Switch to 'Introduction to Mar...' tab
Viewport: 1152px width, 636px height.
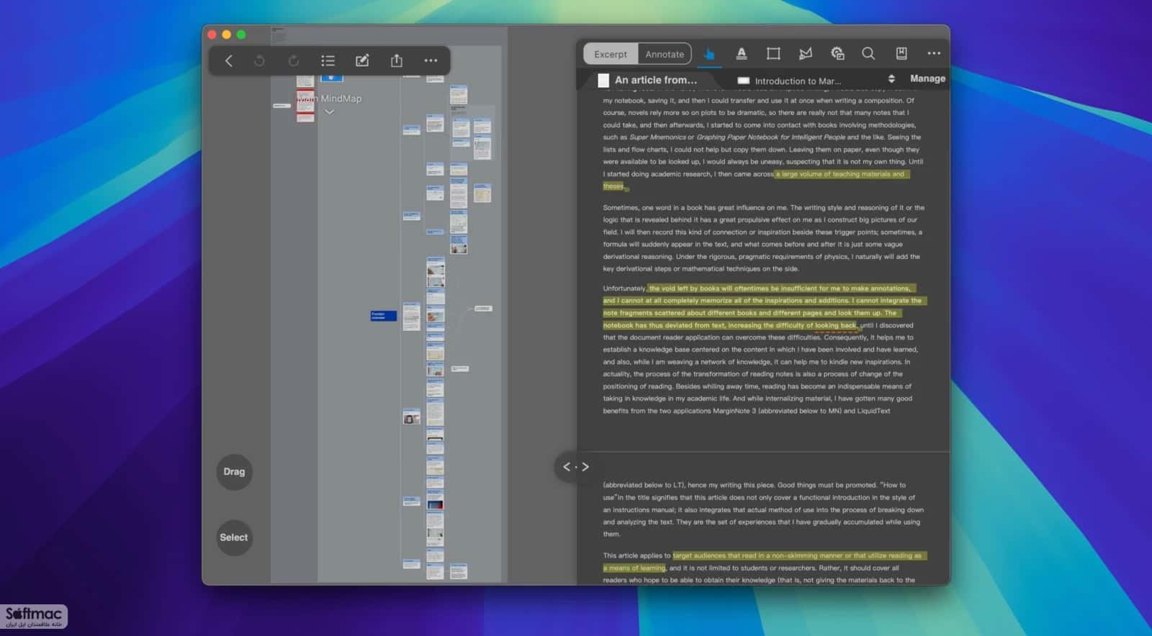(x=790, y=81)
